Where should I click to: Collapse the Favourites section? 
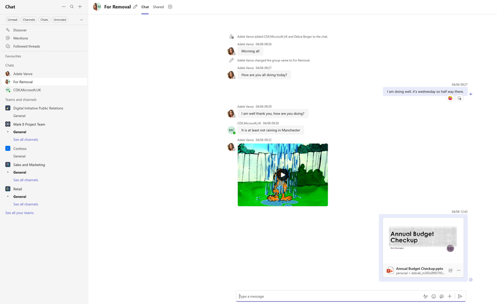[x=13, y=56]
